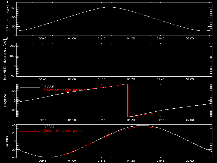
Task: Click 01:30 time label under Longitude plot
Action: (131, 120)
